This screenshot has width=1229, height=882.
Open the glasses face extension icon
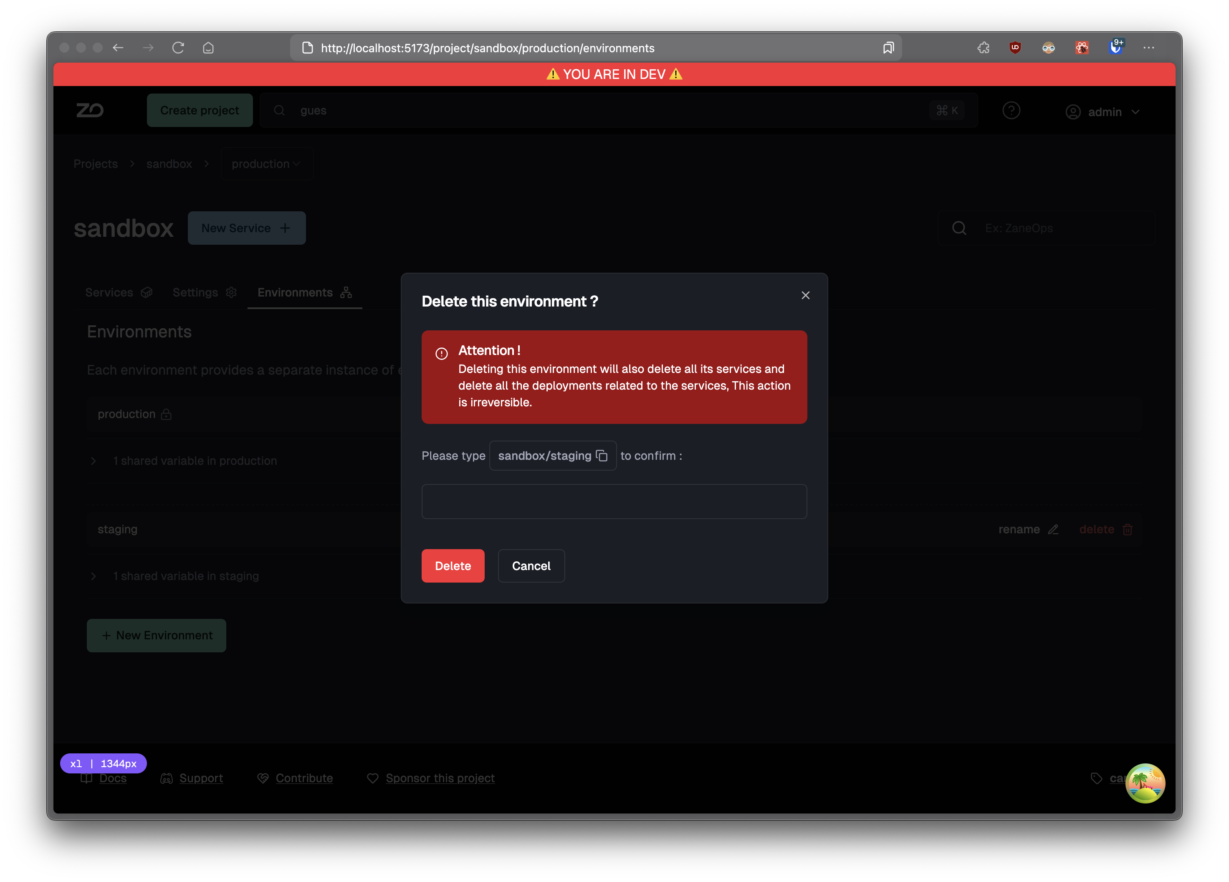click(x=1048, y=48)
